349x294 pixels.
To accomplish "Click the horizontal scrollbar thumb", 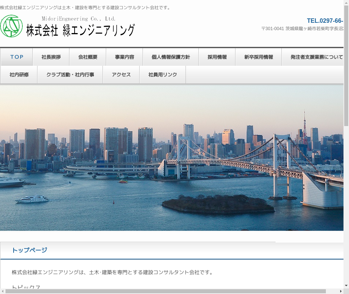I will 165,291.
